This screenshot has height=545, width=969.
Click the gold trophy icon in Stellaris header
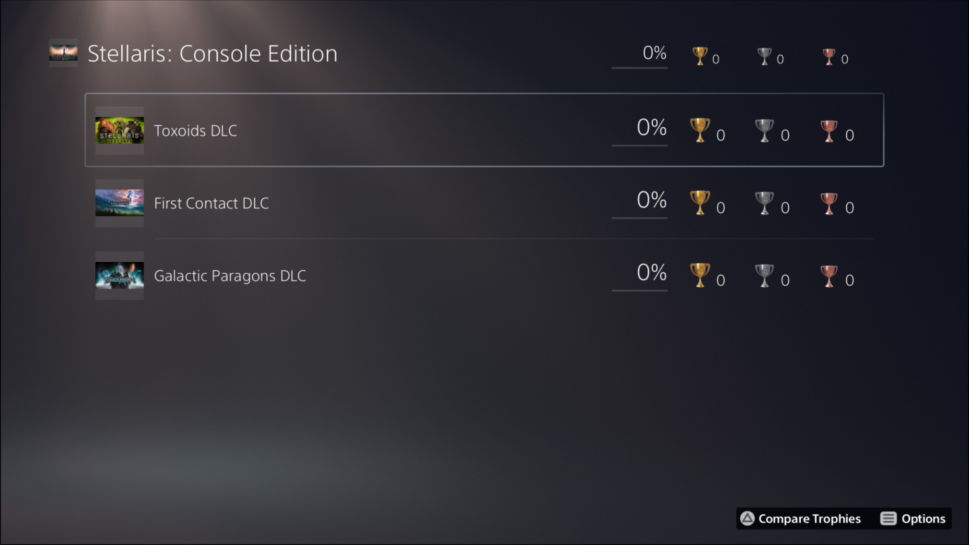700,56
